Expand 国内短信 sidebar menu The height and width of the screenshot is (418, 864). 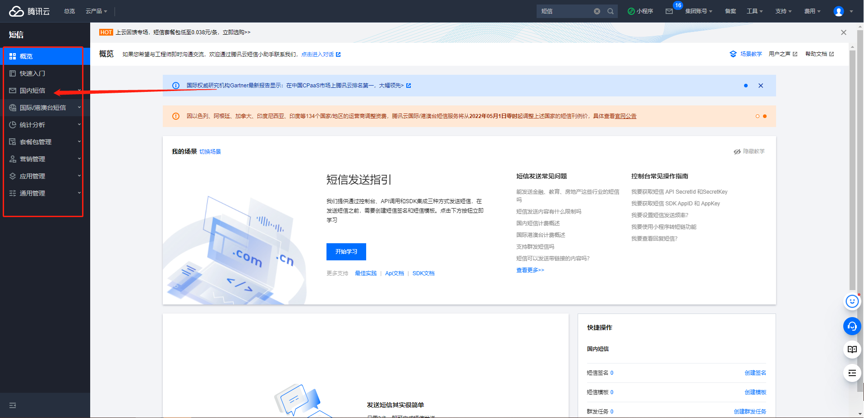pos(45,91)
